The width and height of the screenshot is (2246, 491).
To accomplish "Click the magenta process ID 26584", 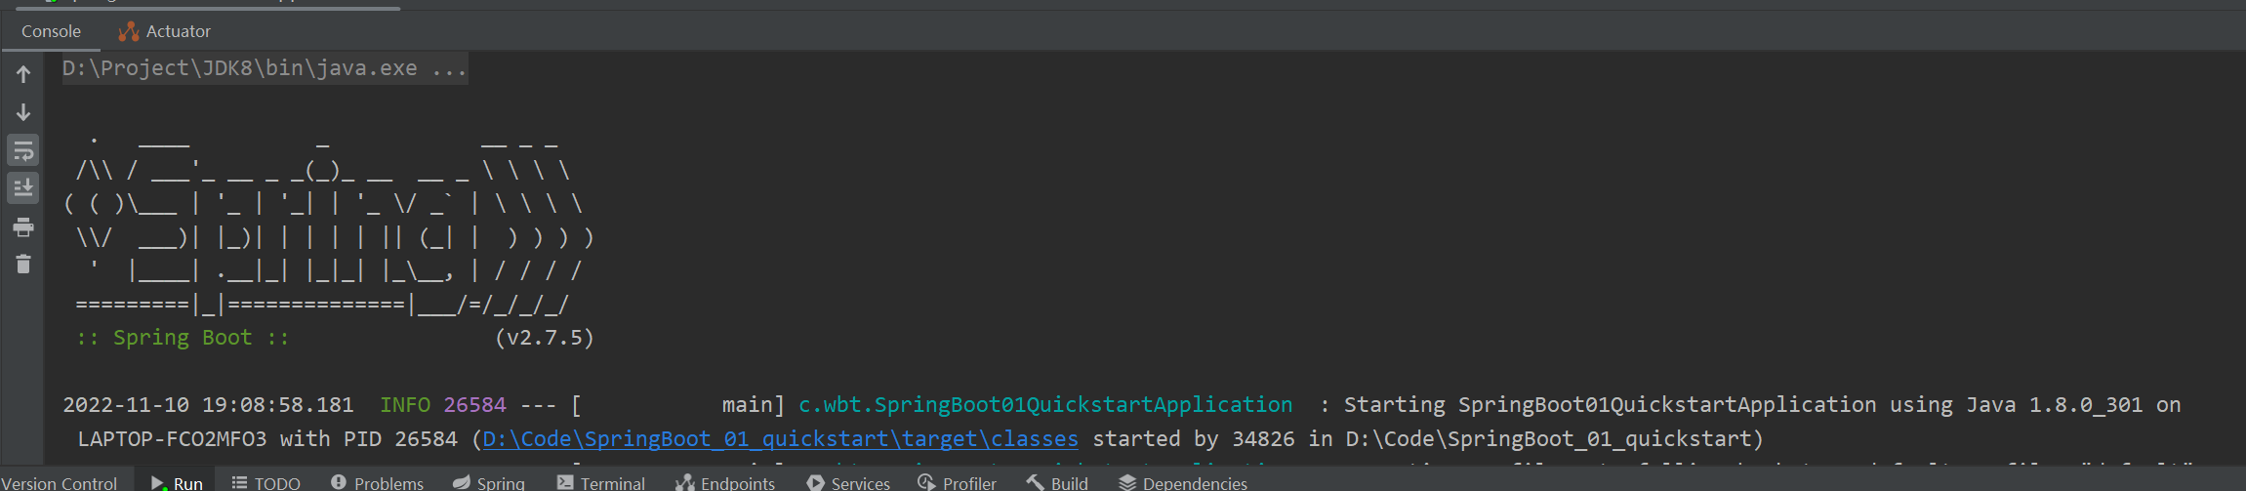I will click(474, 405).
